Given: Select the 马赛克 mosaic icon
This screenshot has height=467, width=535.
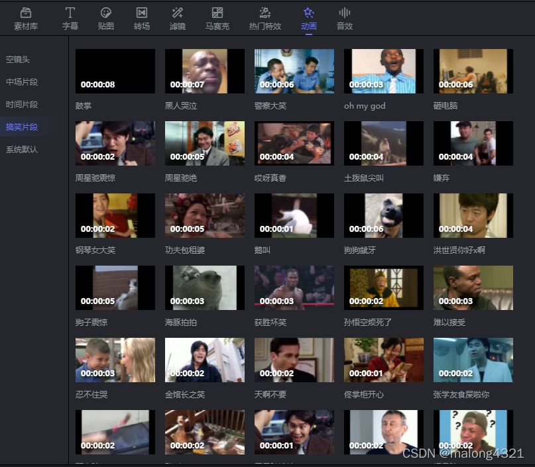Looking at the screenshot, I should click(217, 13).
